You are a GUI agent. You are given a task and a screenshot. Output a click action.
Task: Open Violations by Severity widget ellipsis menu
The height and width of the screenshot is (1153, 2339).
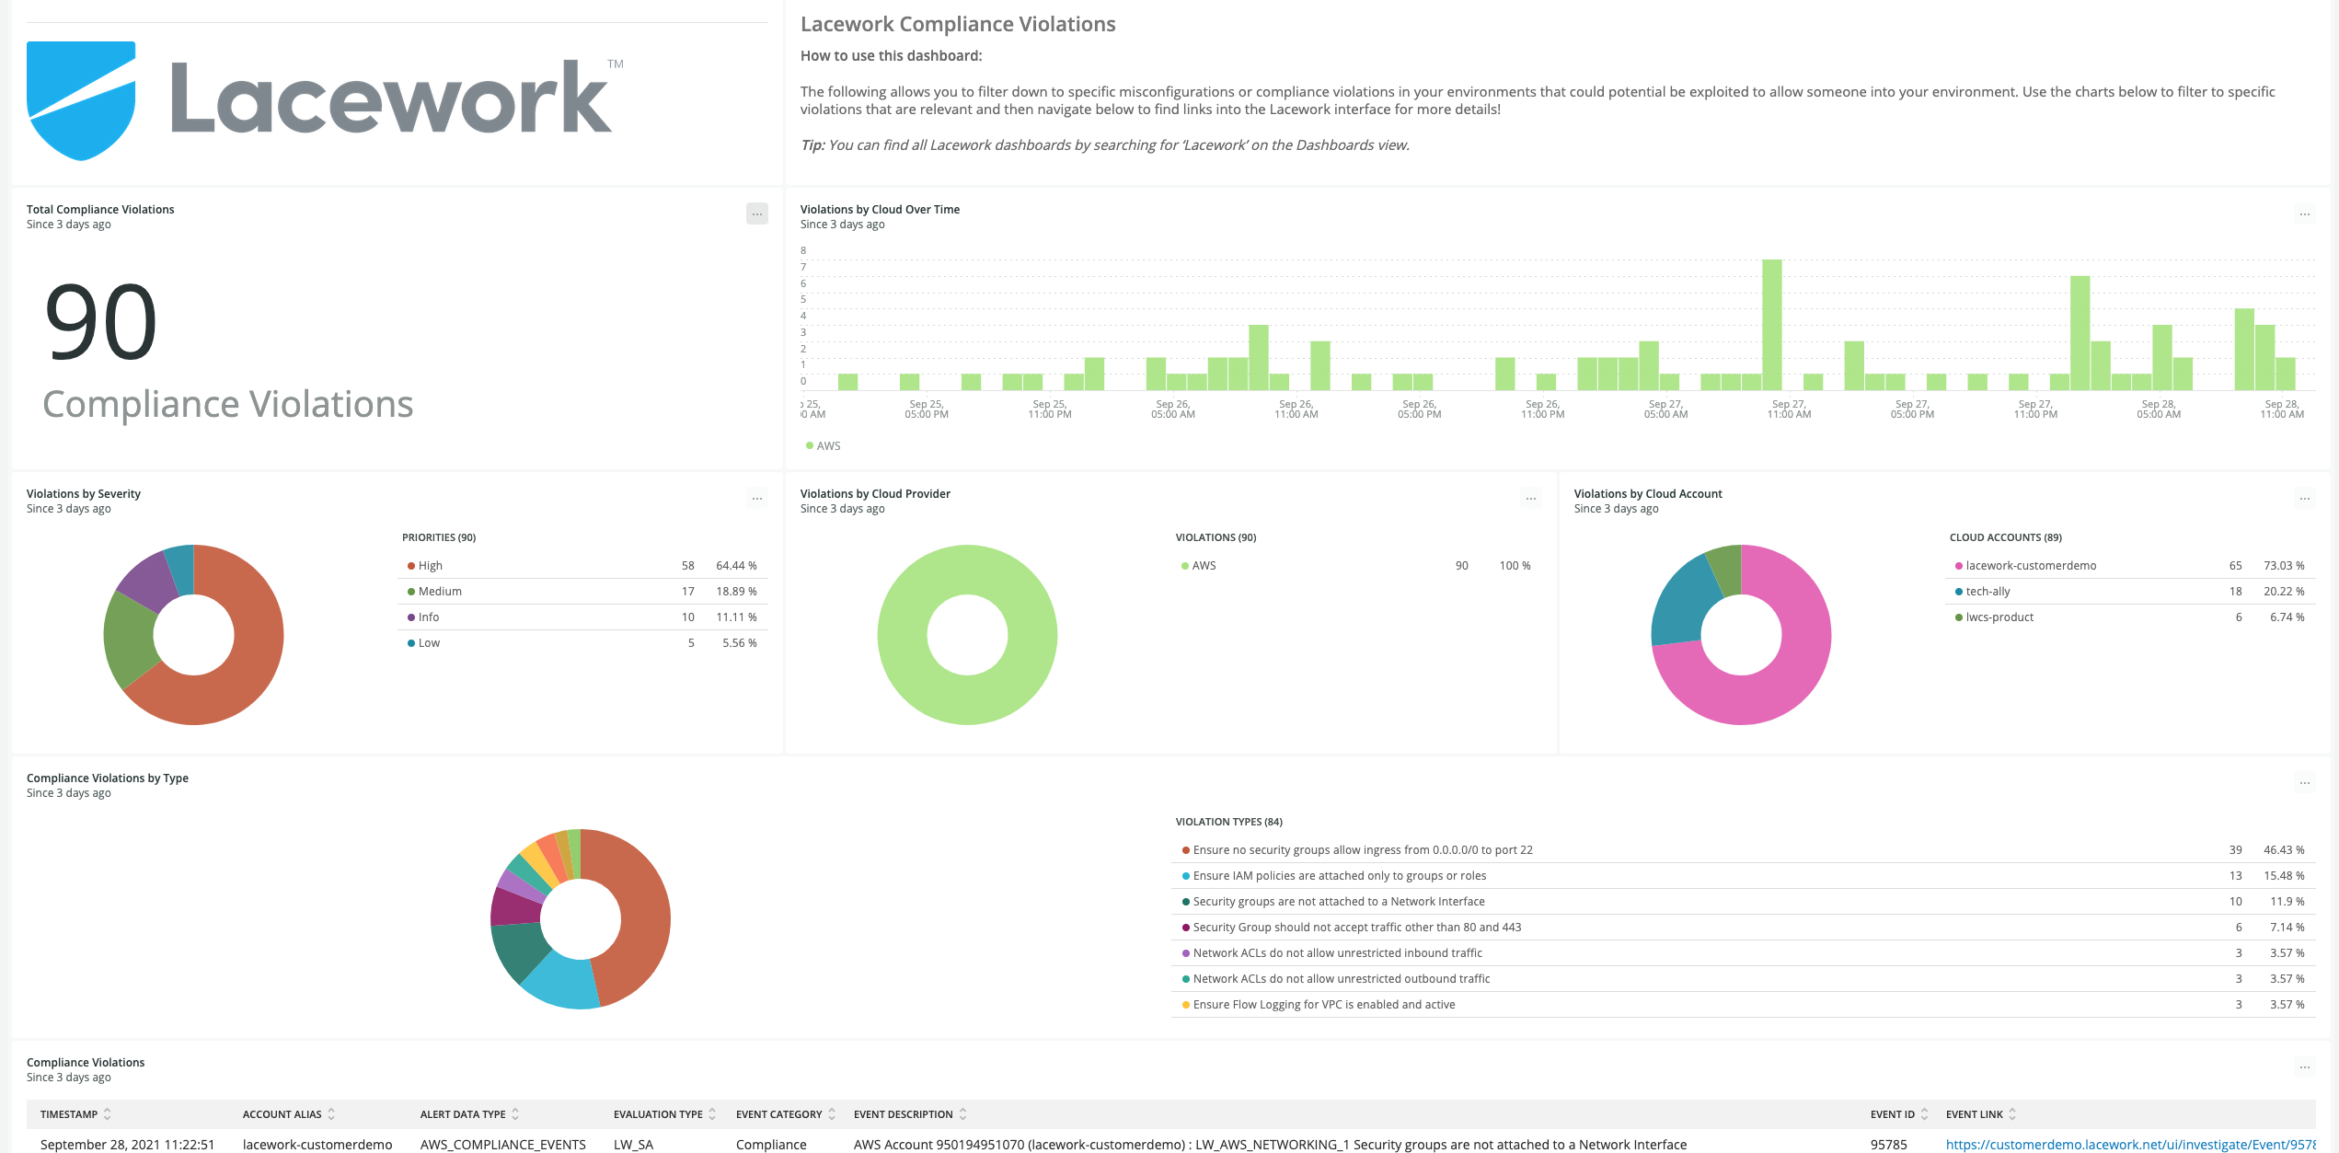coord(756,499)
